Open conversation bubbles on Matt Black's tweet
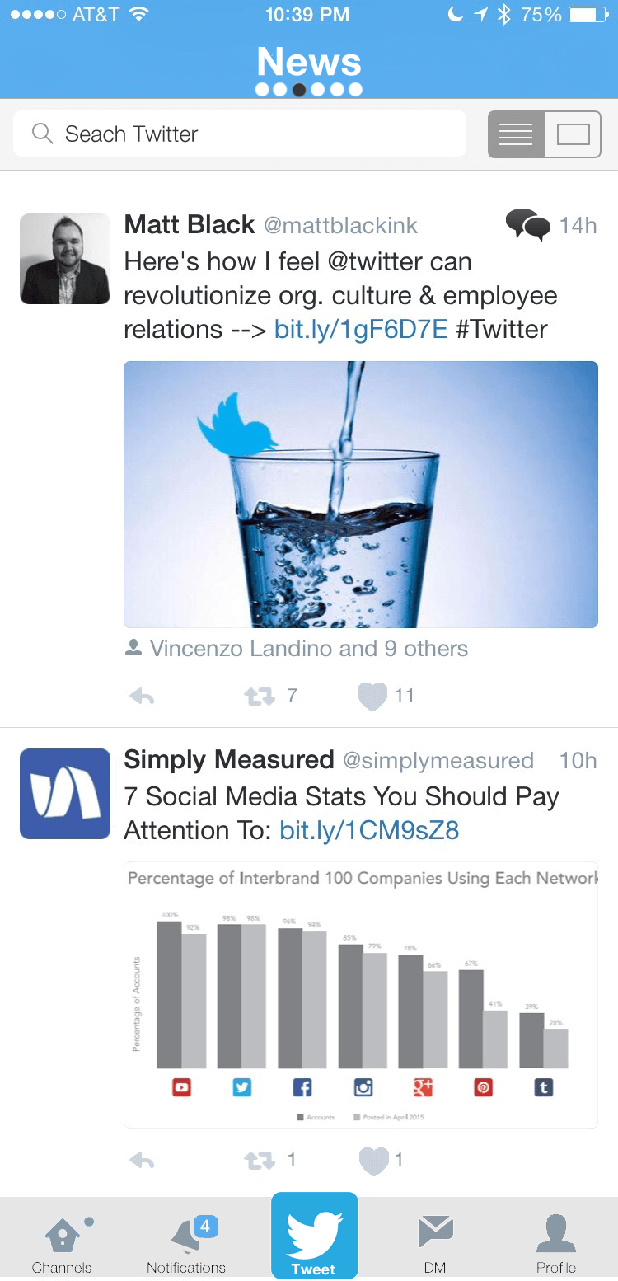 [527, 224]
